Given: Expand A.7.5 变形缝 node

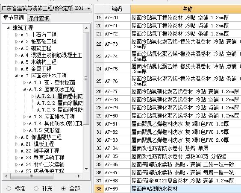Looking at the screenshot, I should [x=25, y=130].
